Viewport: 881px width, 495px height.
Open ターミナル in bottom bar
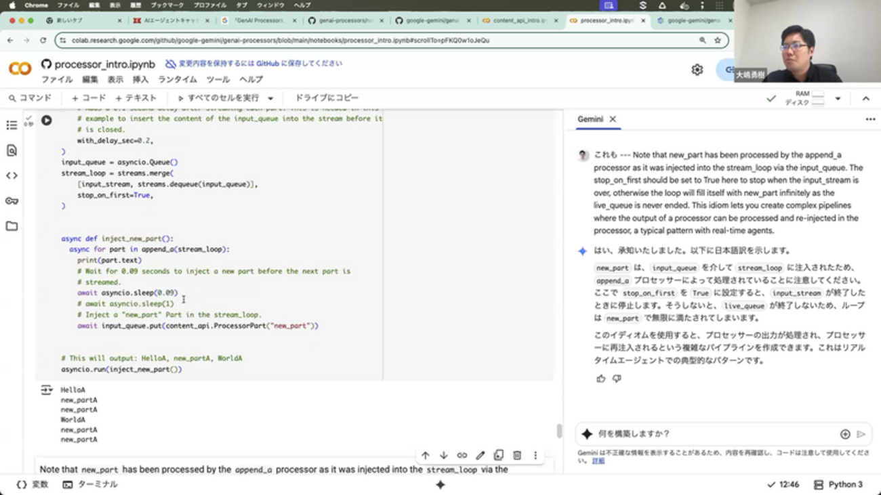pyautogui.click(x=90, y=485)
